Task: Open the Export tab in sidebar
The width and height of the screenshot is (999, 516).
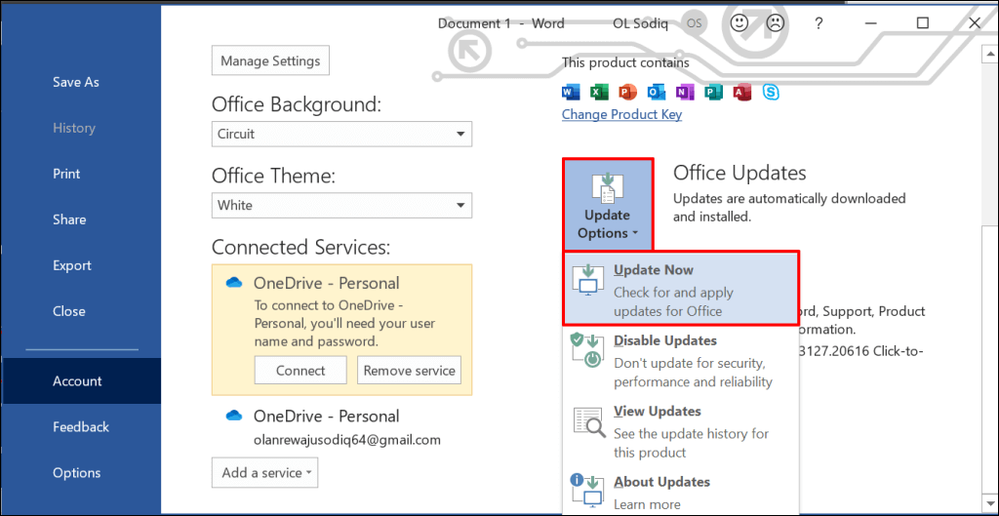Action: pyautogui.click(x=71, y=265)
